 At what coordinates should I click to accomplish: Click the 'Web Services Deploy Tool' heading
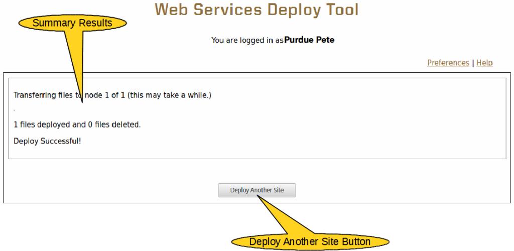point(256,10)
